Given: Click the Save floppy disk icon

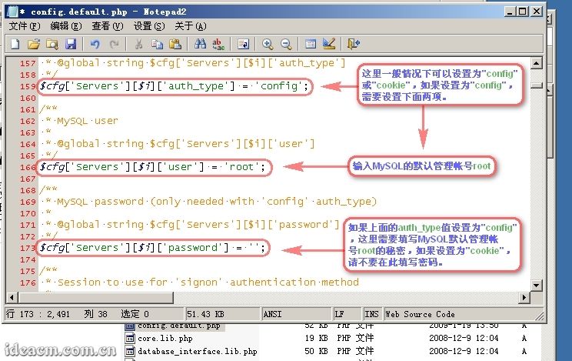Looking at the screenshot, I should (71, 44).
